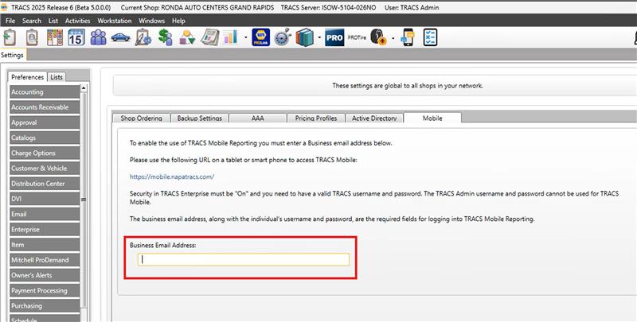The image size is (637, 322).
Task: Open the Windows menu
Action: [x=151, y=21]
